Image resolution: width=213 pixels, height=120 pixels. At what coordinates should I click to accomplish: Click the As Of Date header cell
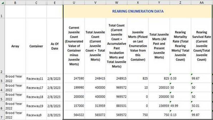click(55, 46)
